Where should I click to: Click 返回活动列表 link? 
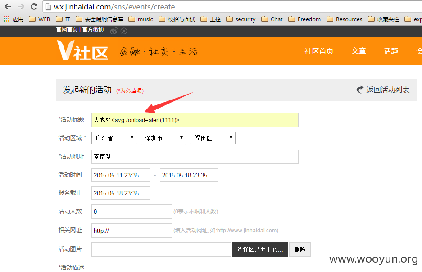(388, 90)
